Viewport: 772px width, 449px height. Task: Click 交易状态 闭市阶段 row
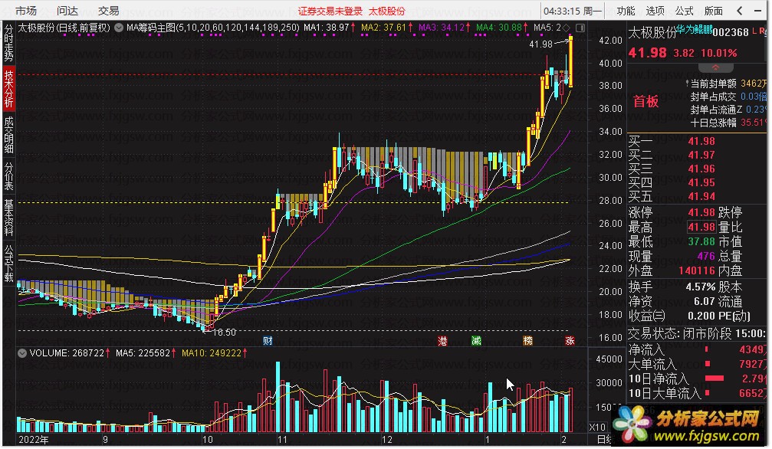coord(697,334)
